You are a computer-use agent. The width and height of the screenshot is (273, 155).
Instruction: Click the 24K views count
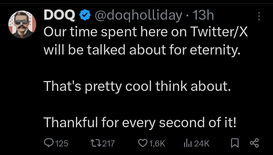(202, 143)
